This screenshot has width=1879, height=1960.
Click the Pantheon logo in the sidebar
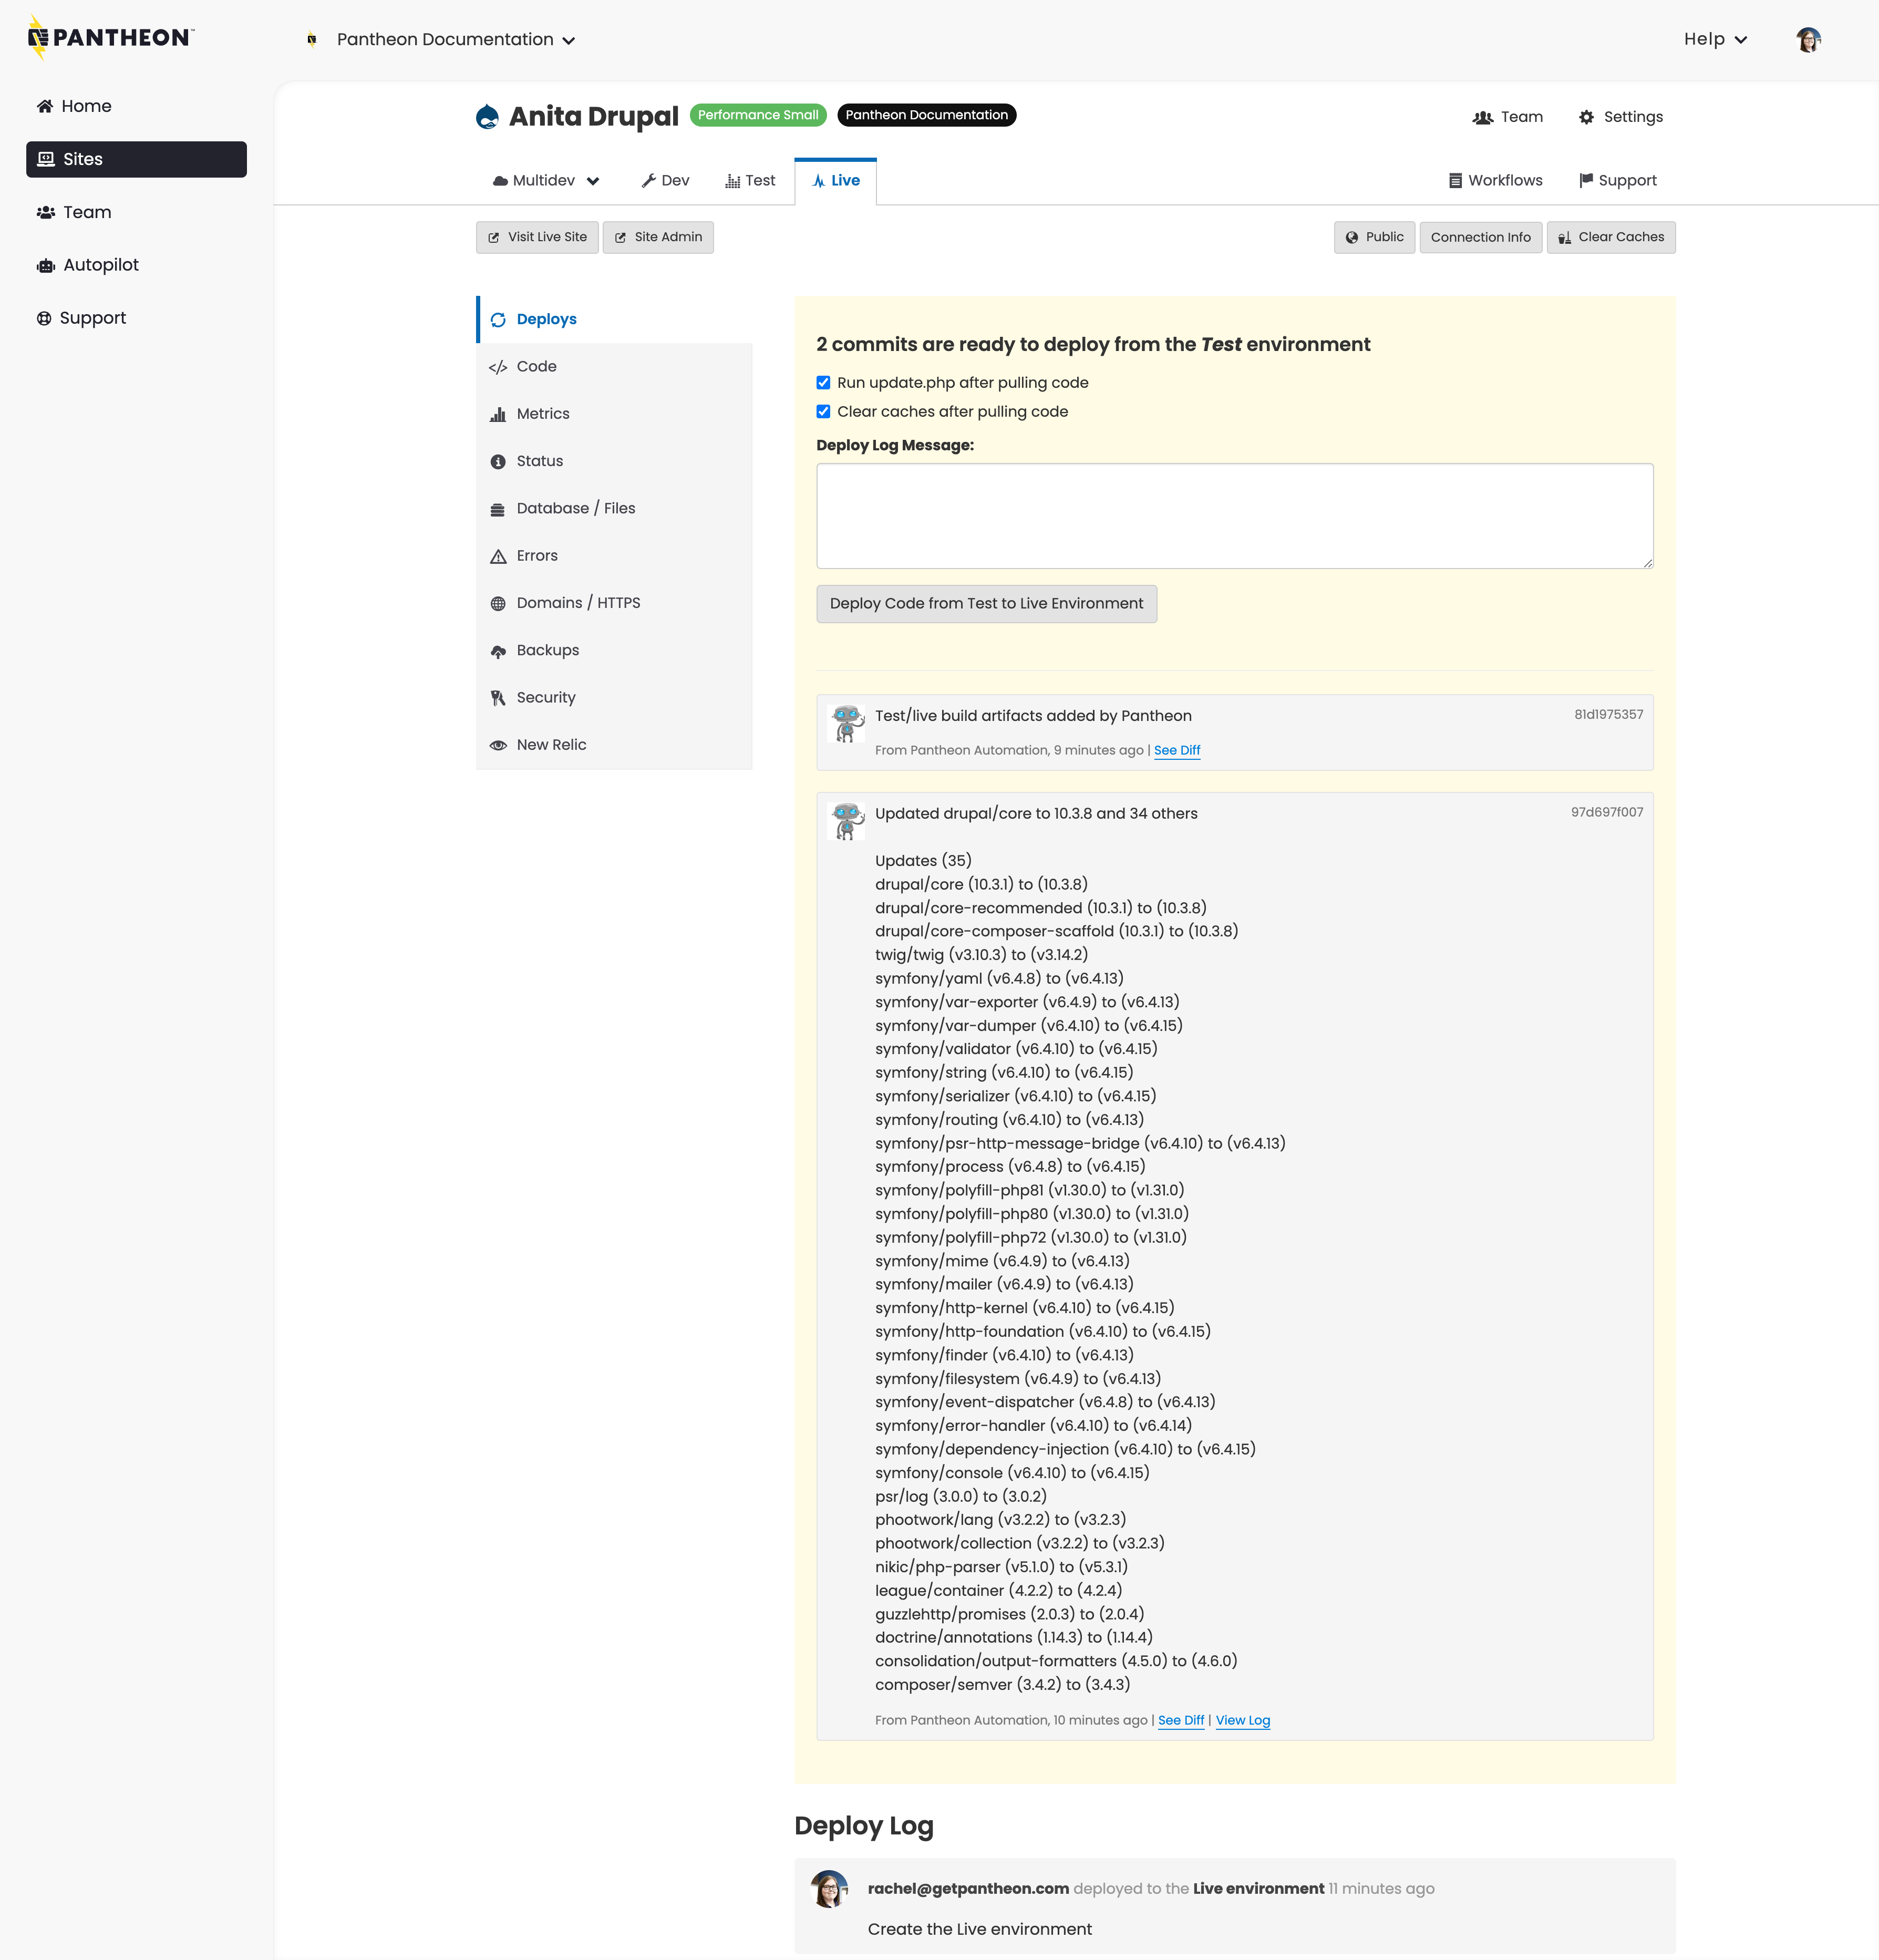(110, 37)
